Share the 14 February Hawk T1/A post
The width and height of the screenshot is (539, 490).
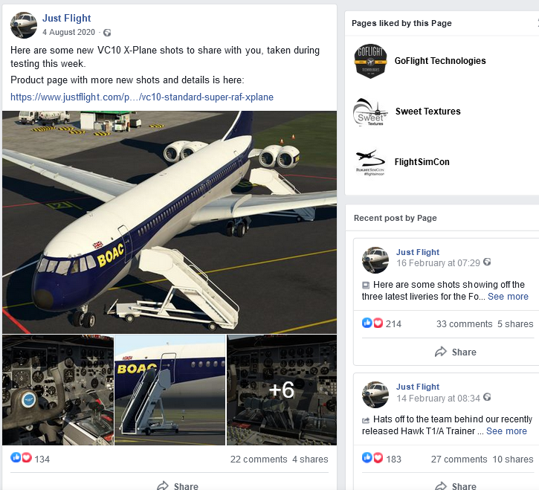pos(455,486)
